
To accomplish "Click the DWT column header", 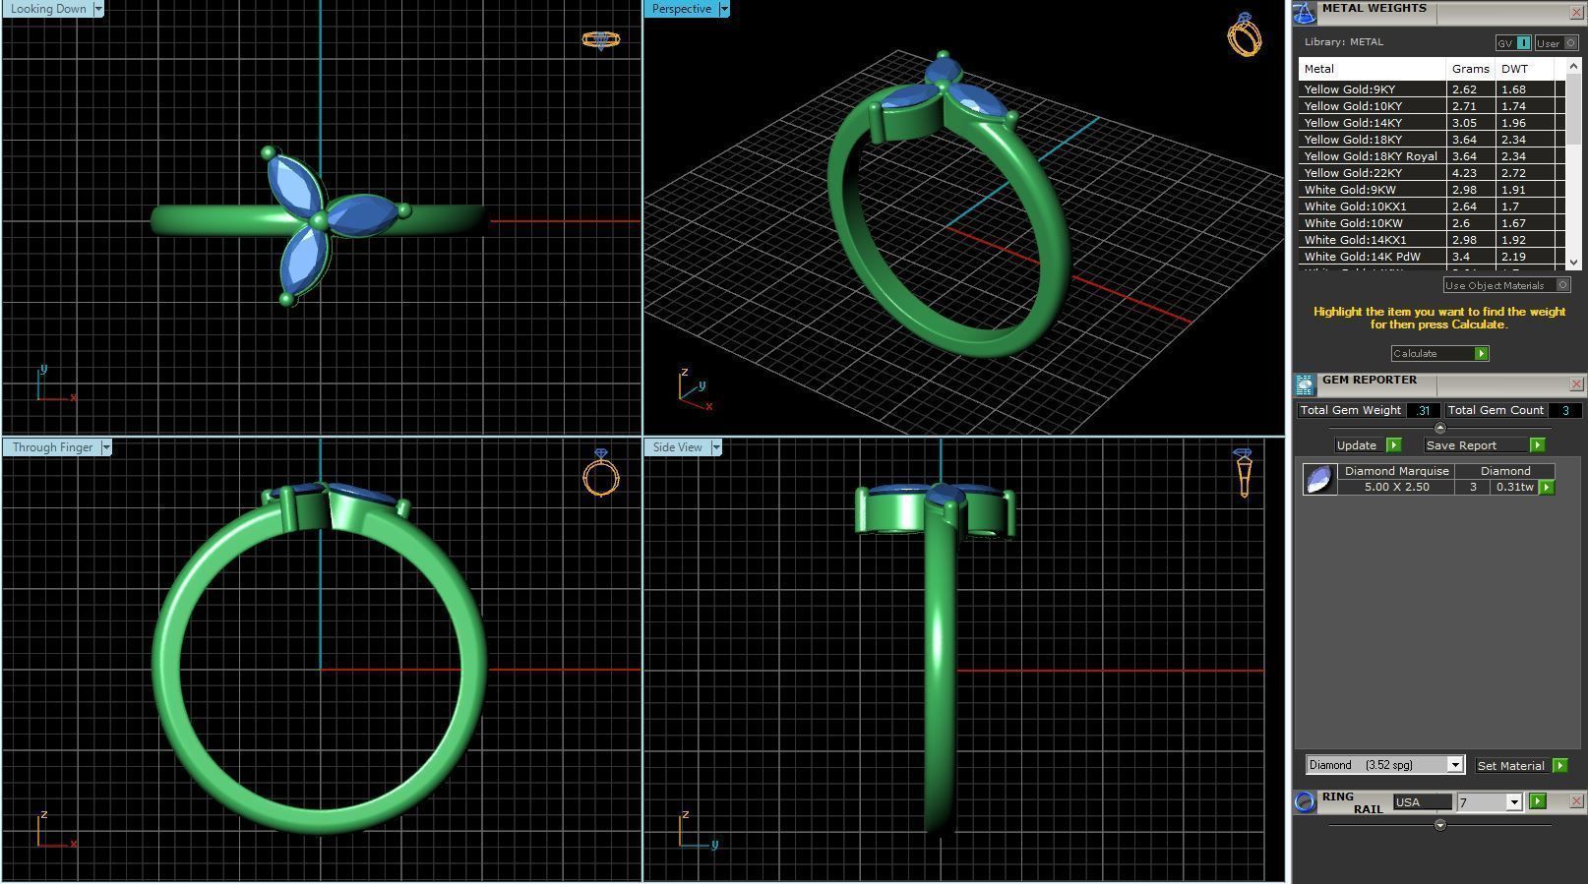I will [1525, 69].
